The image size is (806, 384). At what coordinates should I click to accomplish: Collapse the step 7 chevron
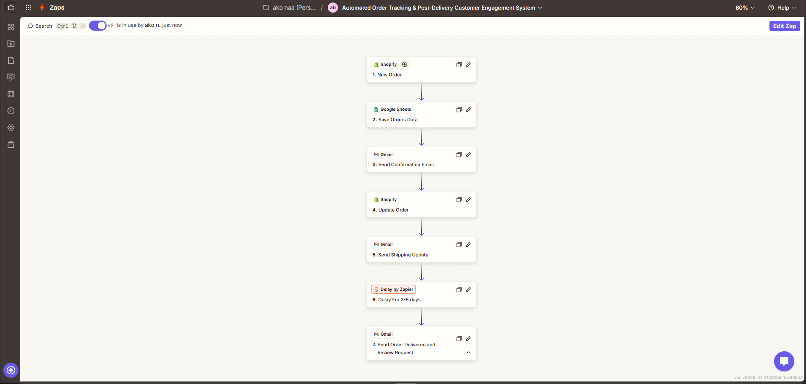(468, 353)
